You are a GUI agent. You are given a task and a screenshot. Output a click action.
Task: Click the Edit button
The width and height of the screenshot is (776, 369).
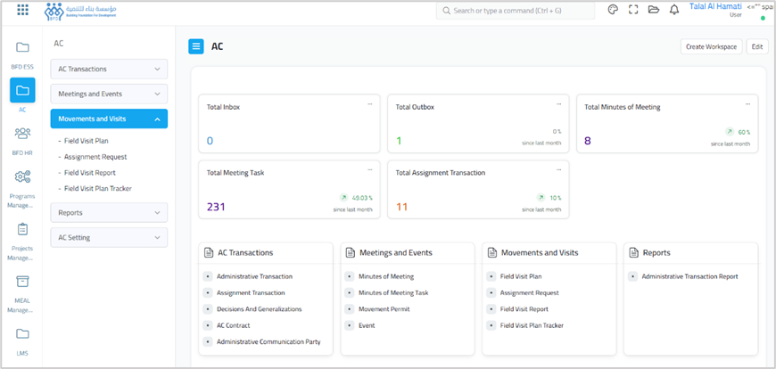click(757, 46)
